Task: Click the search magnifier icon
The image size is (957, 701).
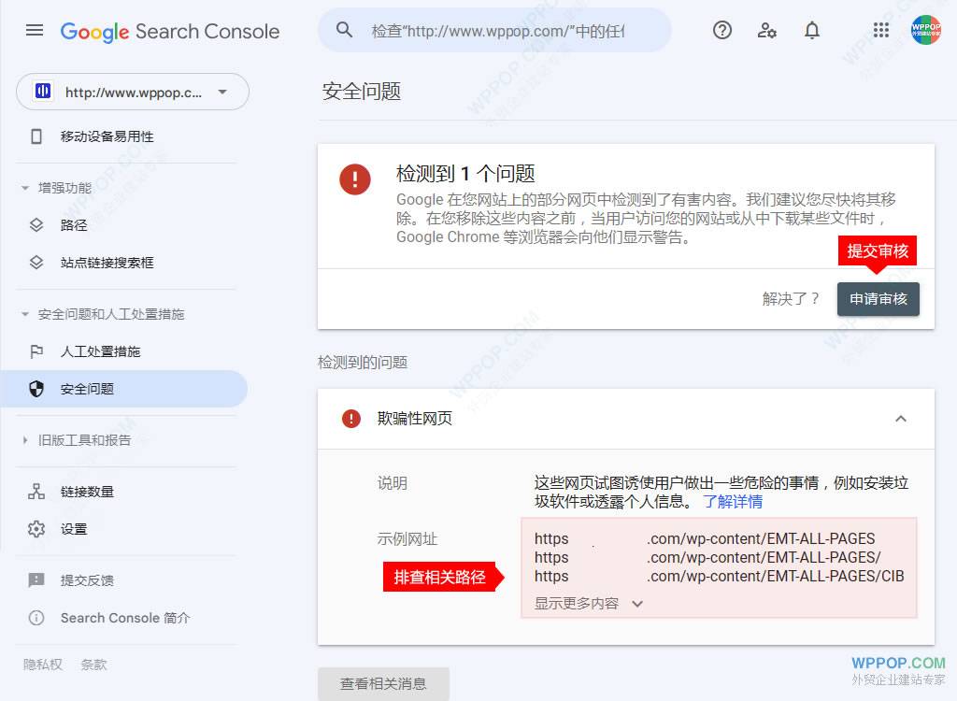Action: click(344, 30)
